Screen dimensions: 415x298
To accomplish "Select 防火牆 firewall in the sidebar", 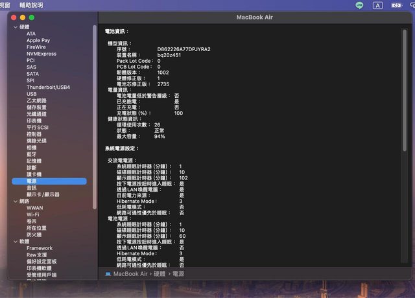I will [x=34, y=235].
